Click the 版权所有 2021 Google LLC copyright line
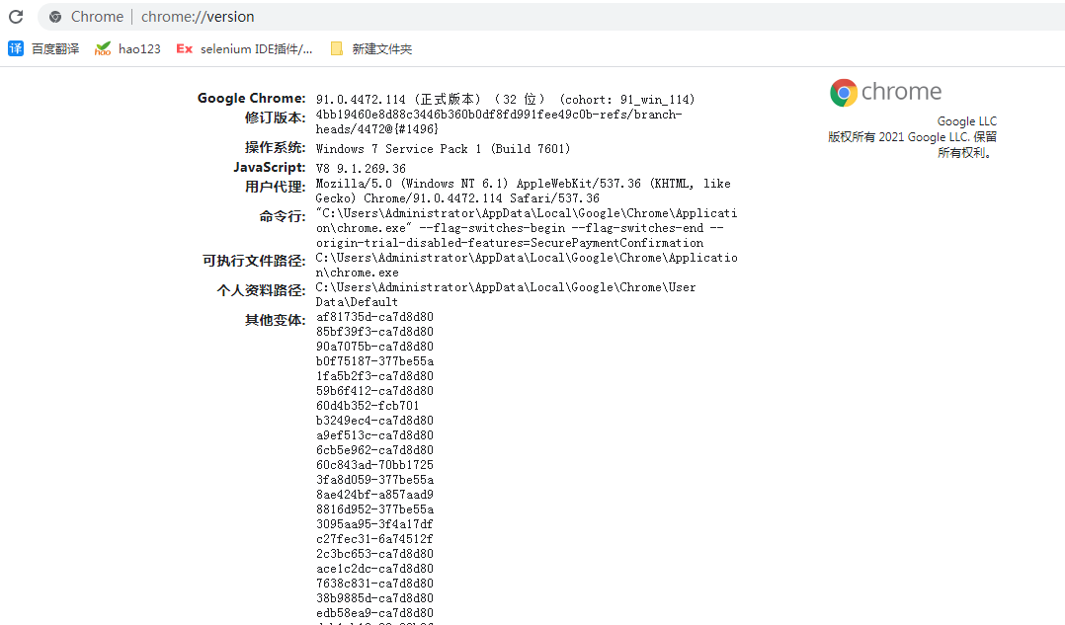 [x=912, y=145]
